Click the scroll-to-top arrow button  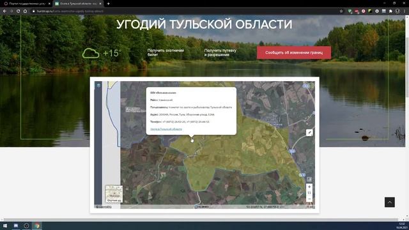point(390,202)
